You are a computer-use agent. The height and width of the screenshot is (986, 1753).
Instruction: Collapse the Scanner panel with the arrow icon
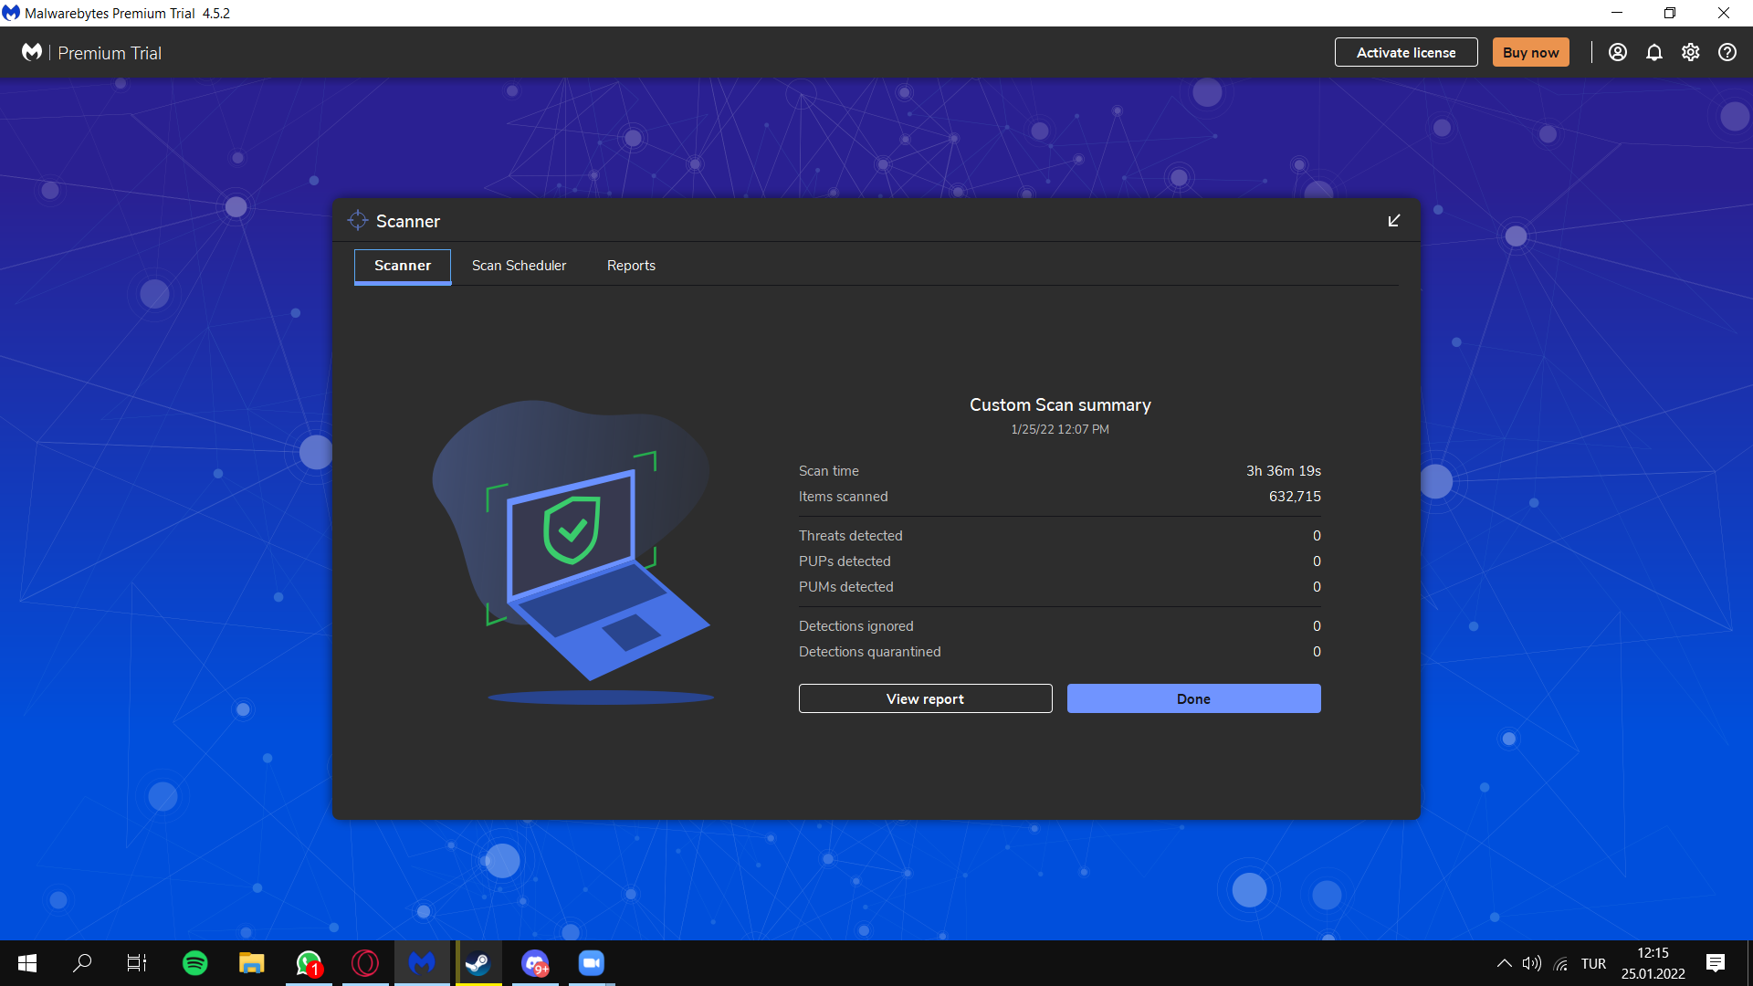1393,221
